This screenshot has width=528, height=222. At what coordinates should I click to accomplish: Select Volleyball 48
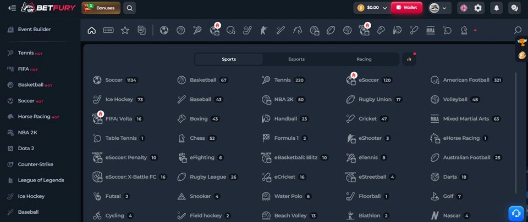pyautogui.click(x=455, y=100)
